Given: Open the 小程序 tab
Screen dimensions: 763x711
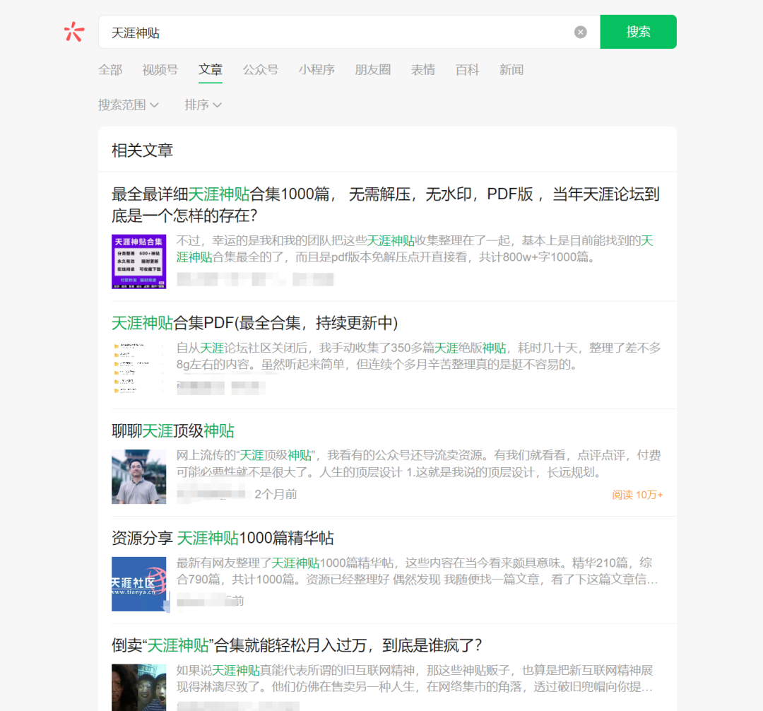Looking at the screenshot, I should coord(317,70).
